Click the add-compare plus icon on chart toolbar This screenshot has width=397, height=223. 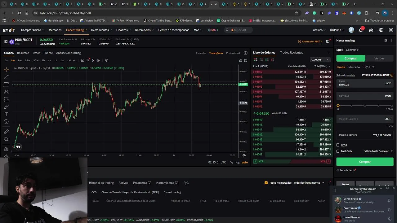pos(107,60)
